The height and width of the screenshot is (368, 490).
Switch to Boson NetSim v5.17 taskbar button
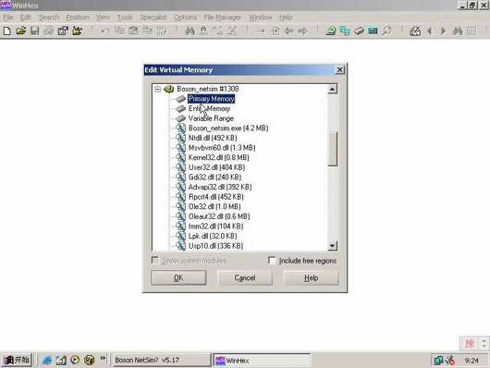point(161,361)
